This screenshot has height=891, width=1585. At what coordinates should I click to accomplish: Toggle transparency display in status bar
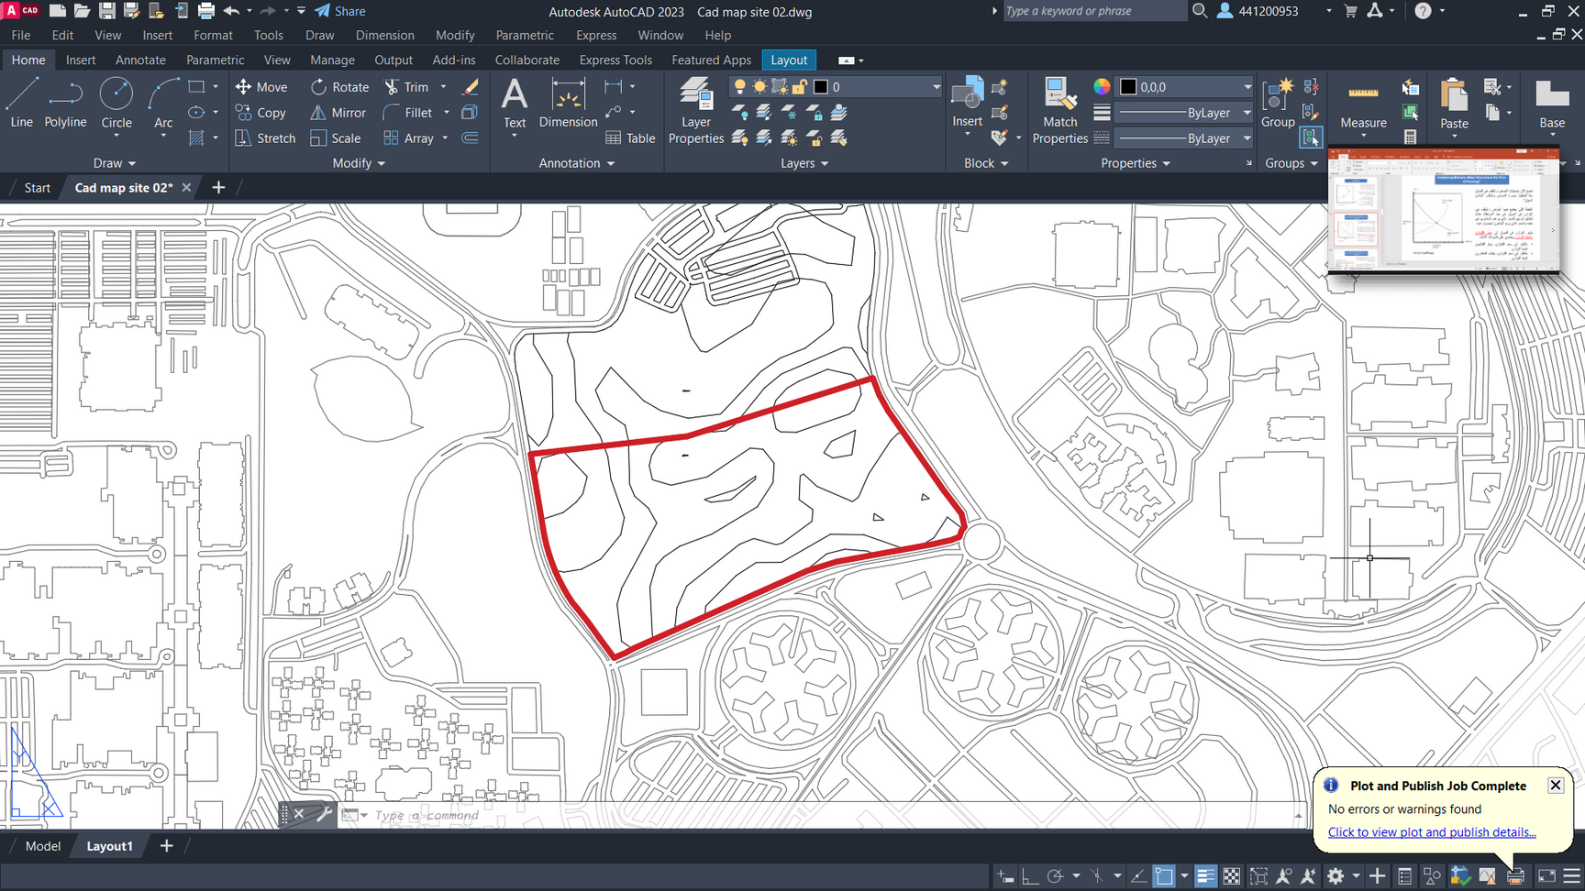(x=1231, y=876)
